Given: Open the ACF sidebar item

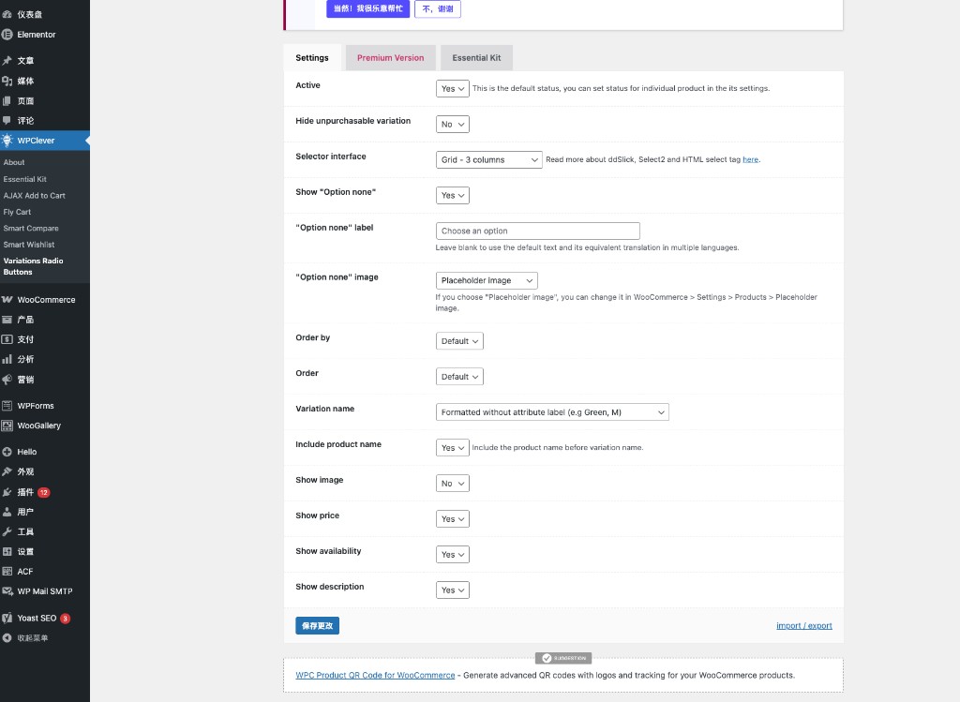Looking at the screenshot, I should [28, 571].
